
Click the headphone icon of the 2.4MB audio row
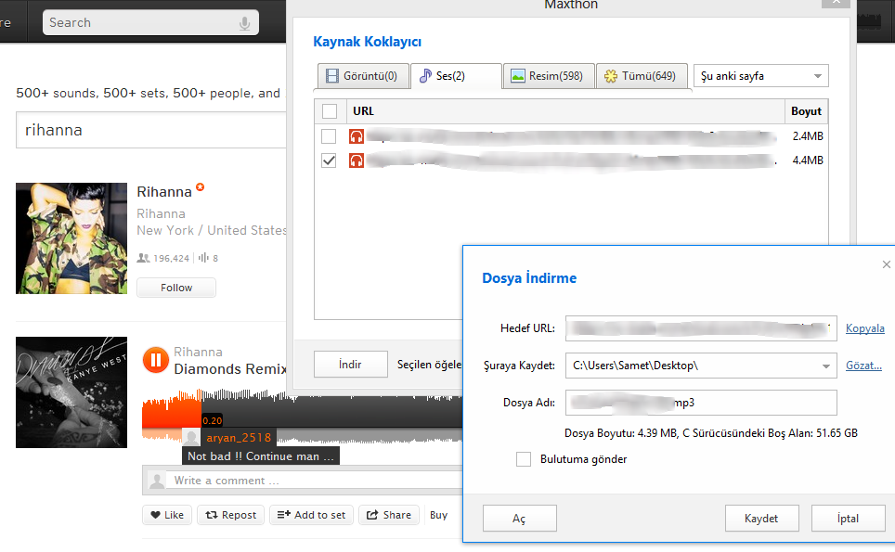(x=357, y=136)
